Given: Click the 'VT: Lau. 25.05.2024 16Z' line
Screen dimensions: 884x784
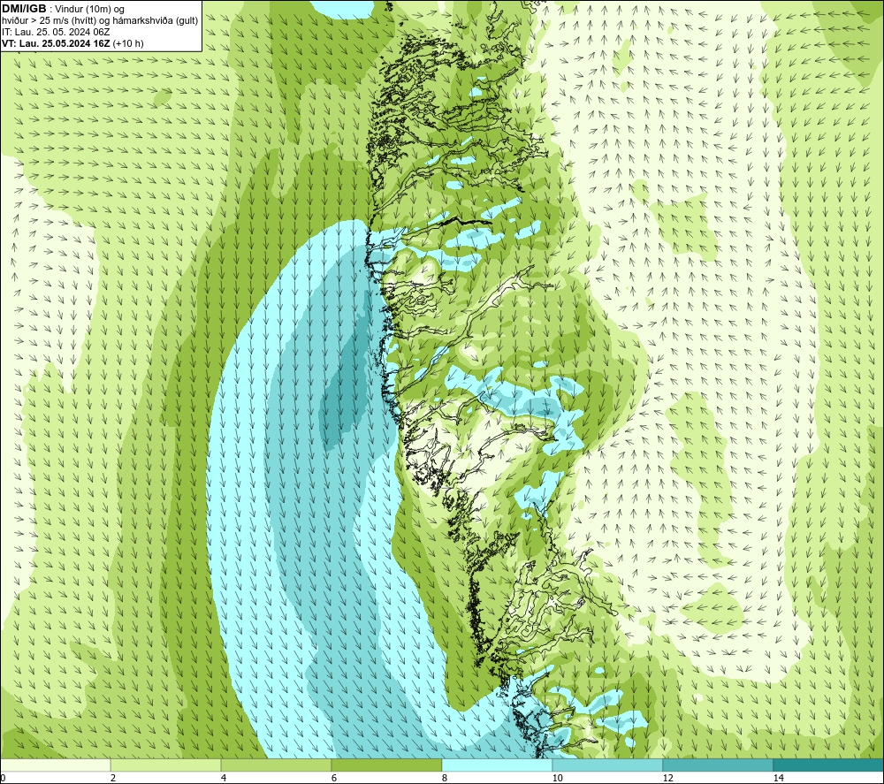Looking at the screenshot, I should pyautogui.click(x=57, y=43).
